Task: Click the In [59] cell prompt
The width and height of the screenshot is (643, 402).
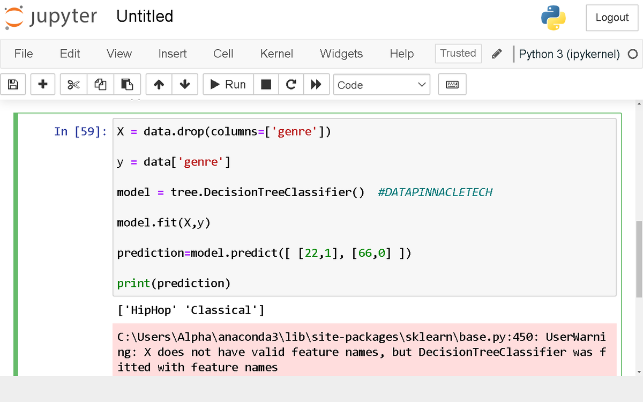Action: [80, 131]
